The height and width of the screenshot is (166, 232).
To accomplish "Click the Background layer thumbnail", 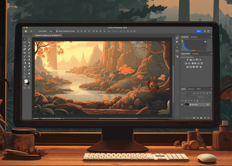I will click(x=187, y=105).
